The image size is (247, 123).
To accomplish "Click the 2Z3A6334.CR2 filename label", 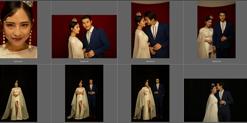I will (x=84, y=61).
